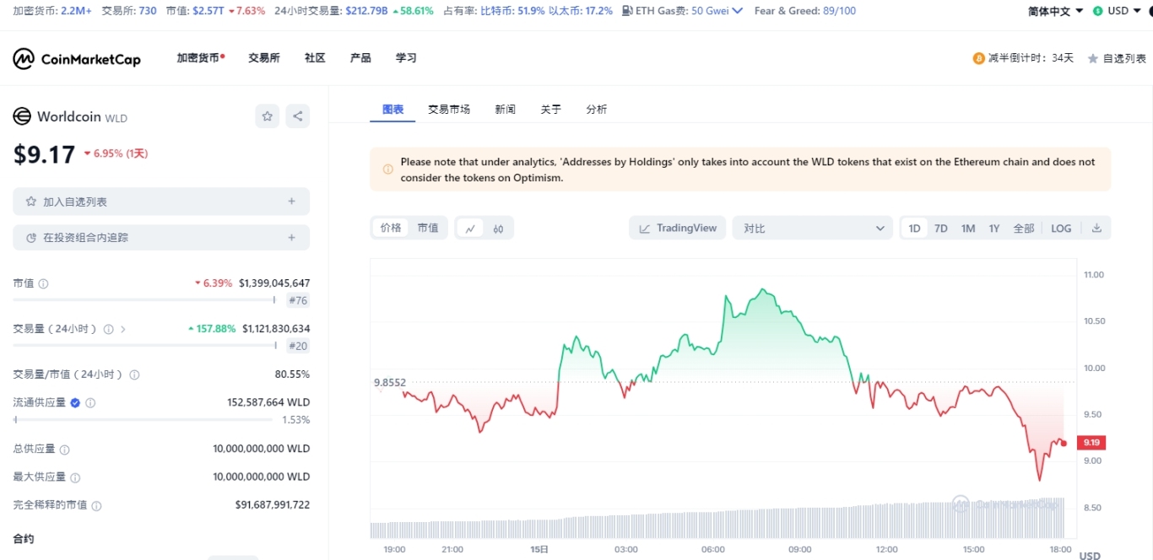Image resolution: width=1153 pixels, height=560 pixels.
Task: Click the CoinMarketCap logo
Action: (77, 59)
